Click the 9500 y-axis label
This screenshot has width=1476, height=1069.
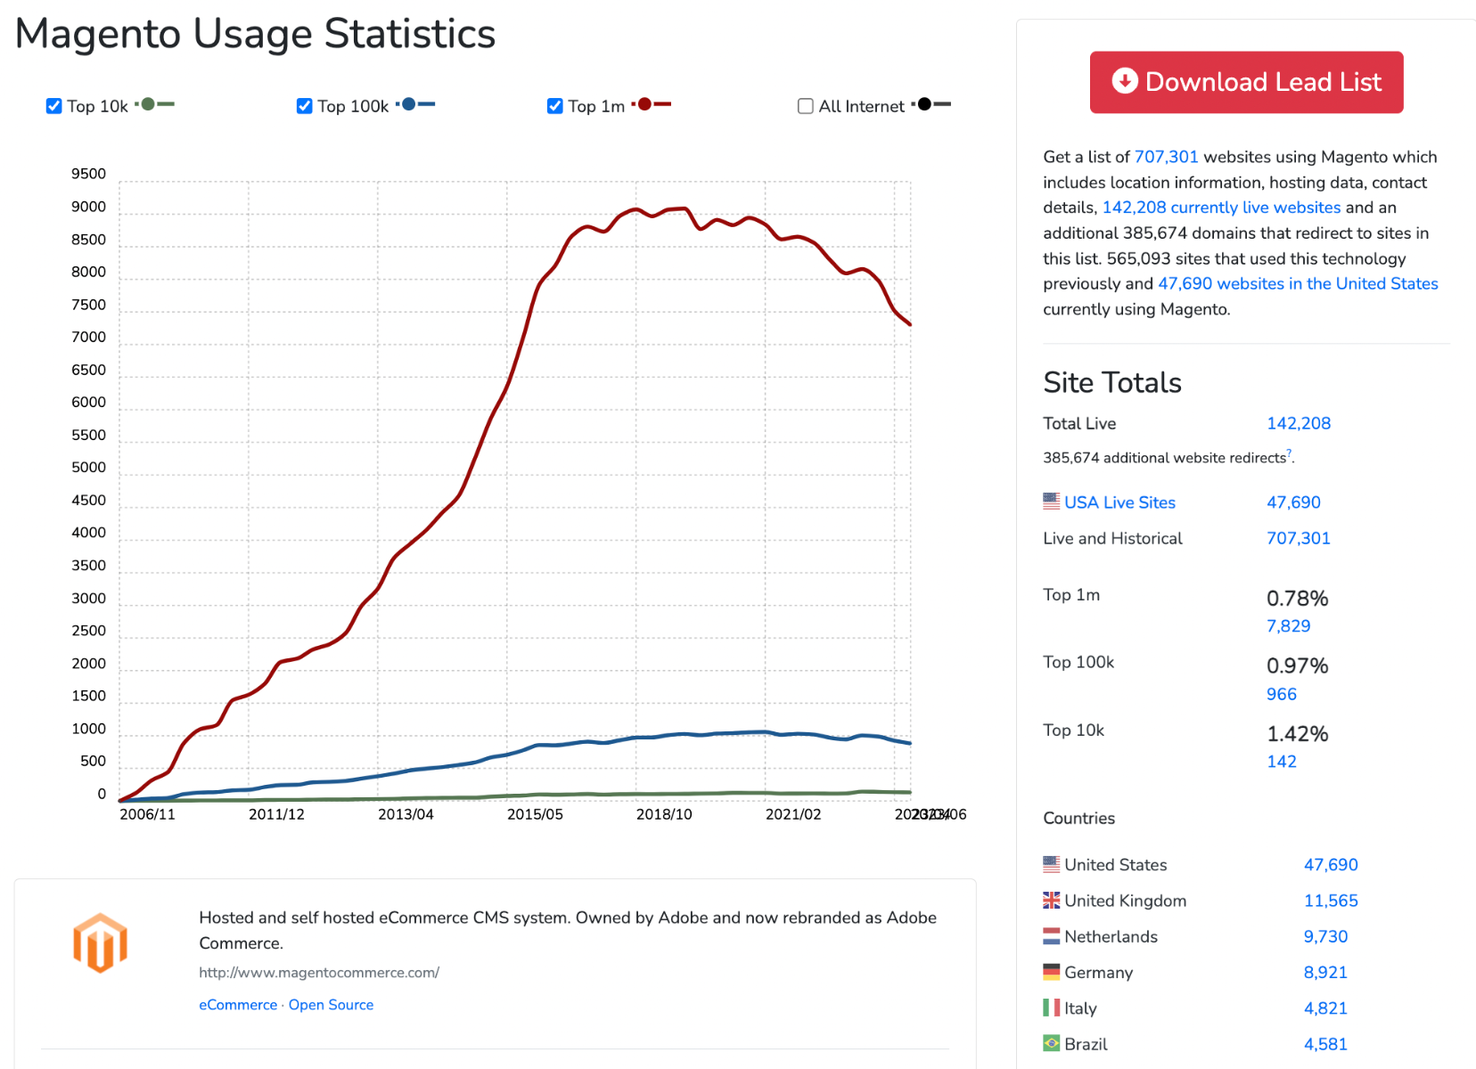pyautogui.click(x=88, y=174)
